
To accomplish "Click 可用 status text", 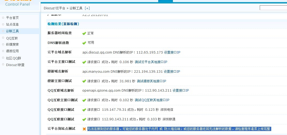I will tap(91, 43).
